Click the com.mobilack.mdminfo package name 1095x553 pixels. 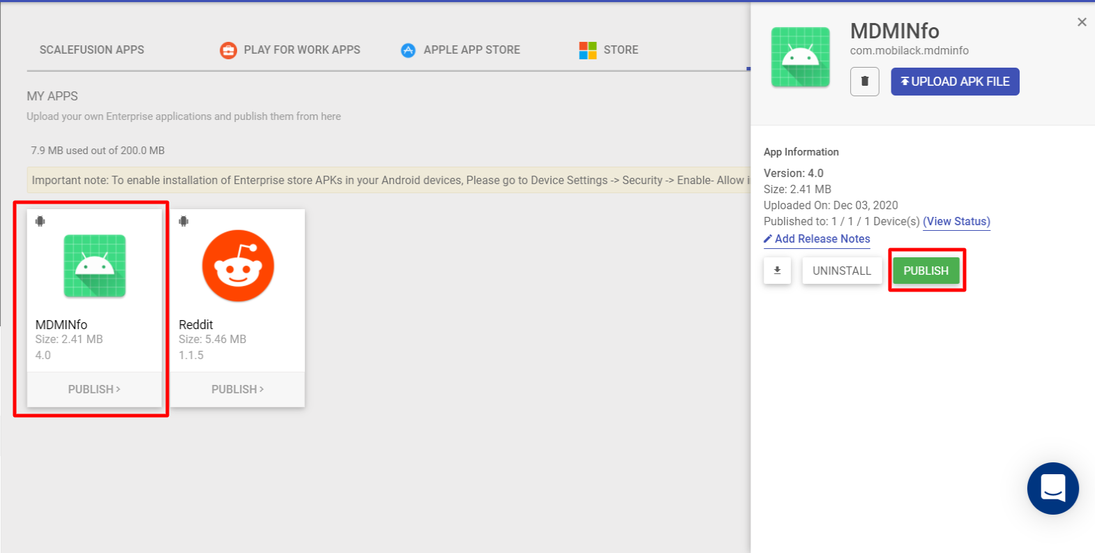tap(909, 50)
